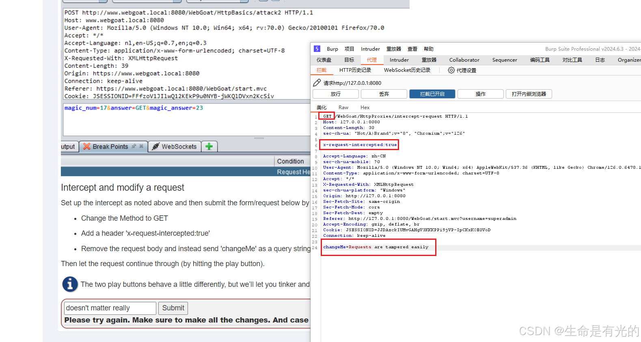Screen dimensions: 641x342
Task: Click the 操作 action button
Action: click(x=481, y=94)
